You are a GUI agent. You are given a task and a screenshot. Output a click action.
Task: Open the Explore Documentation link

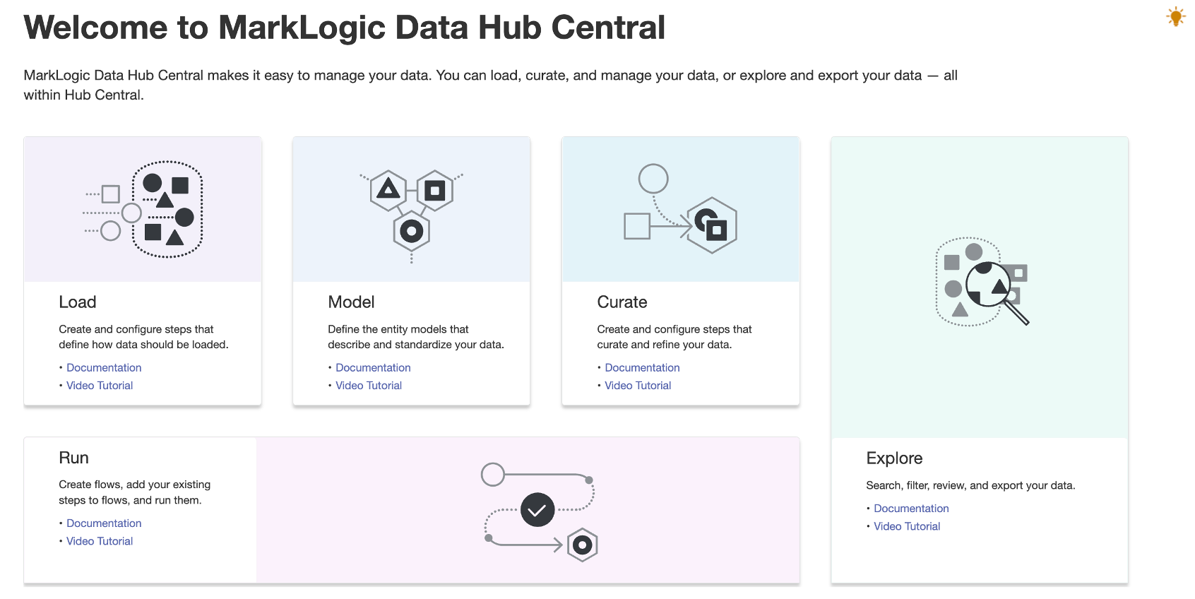point(911,508)
